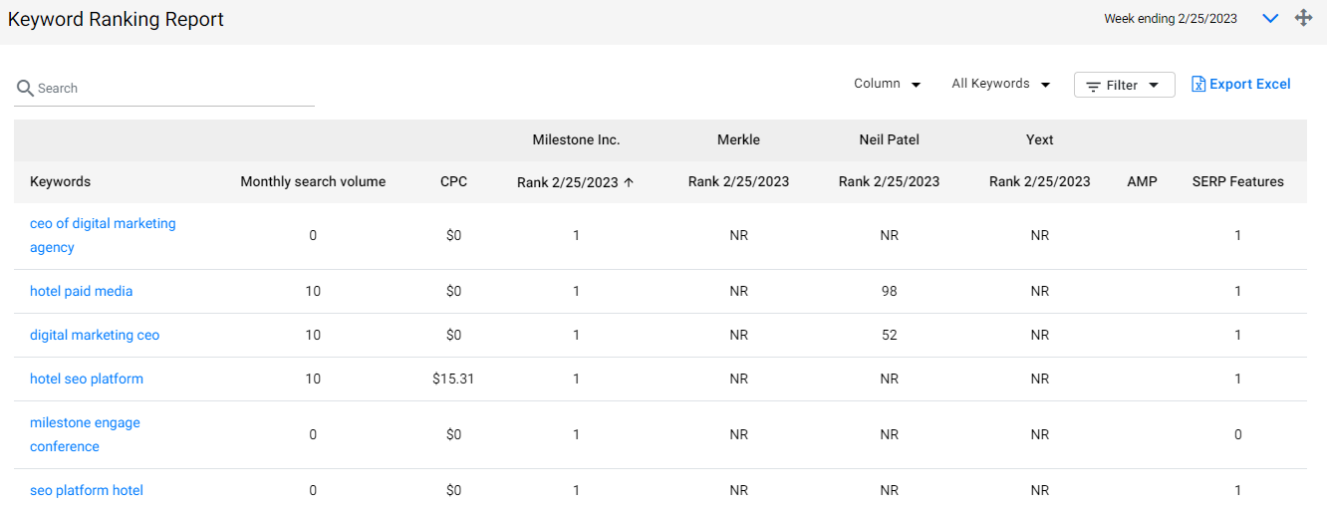Click the Excel file icon
This screenshot has width=1327, height=508.
[1198, 85]
